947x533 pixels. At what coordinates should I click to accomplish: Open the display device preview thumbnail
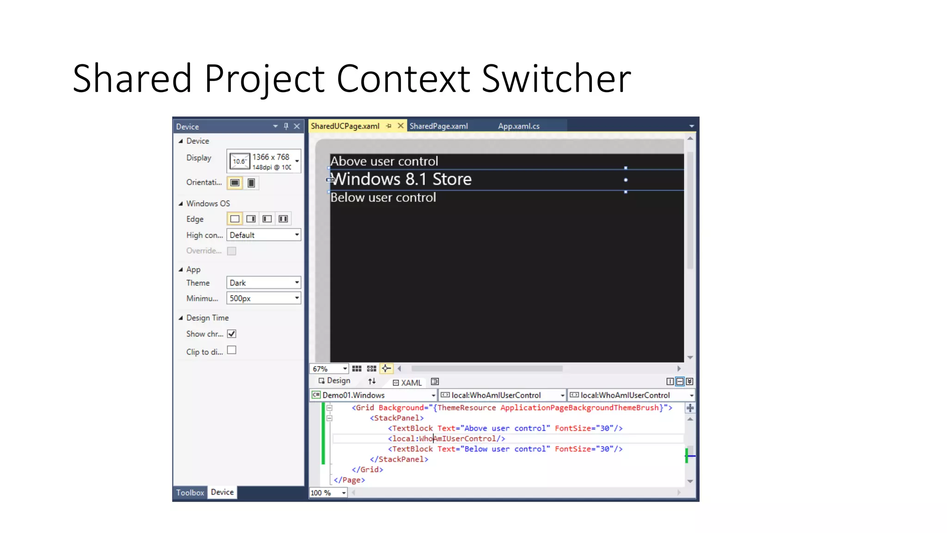point(240,161)
